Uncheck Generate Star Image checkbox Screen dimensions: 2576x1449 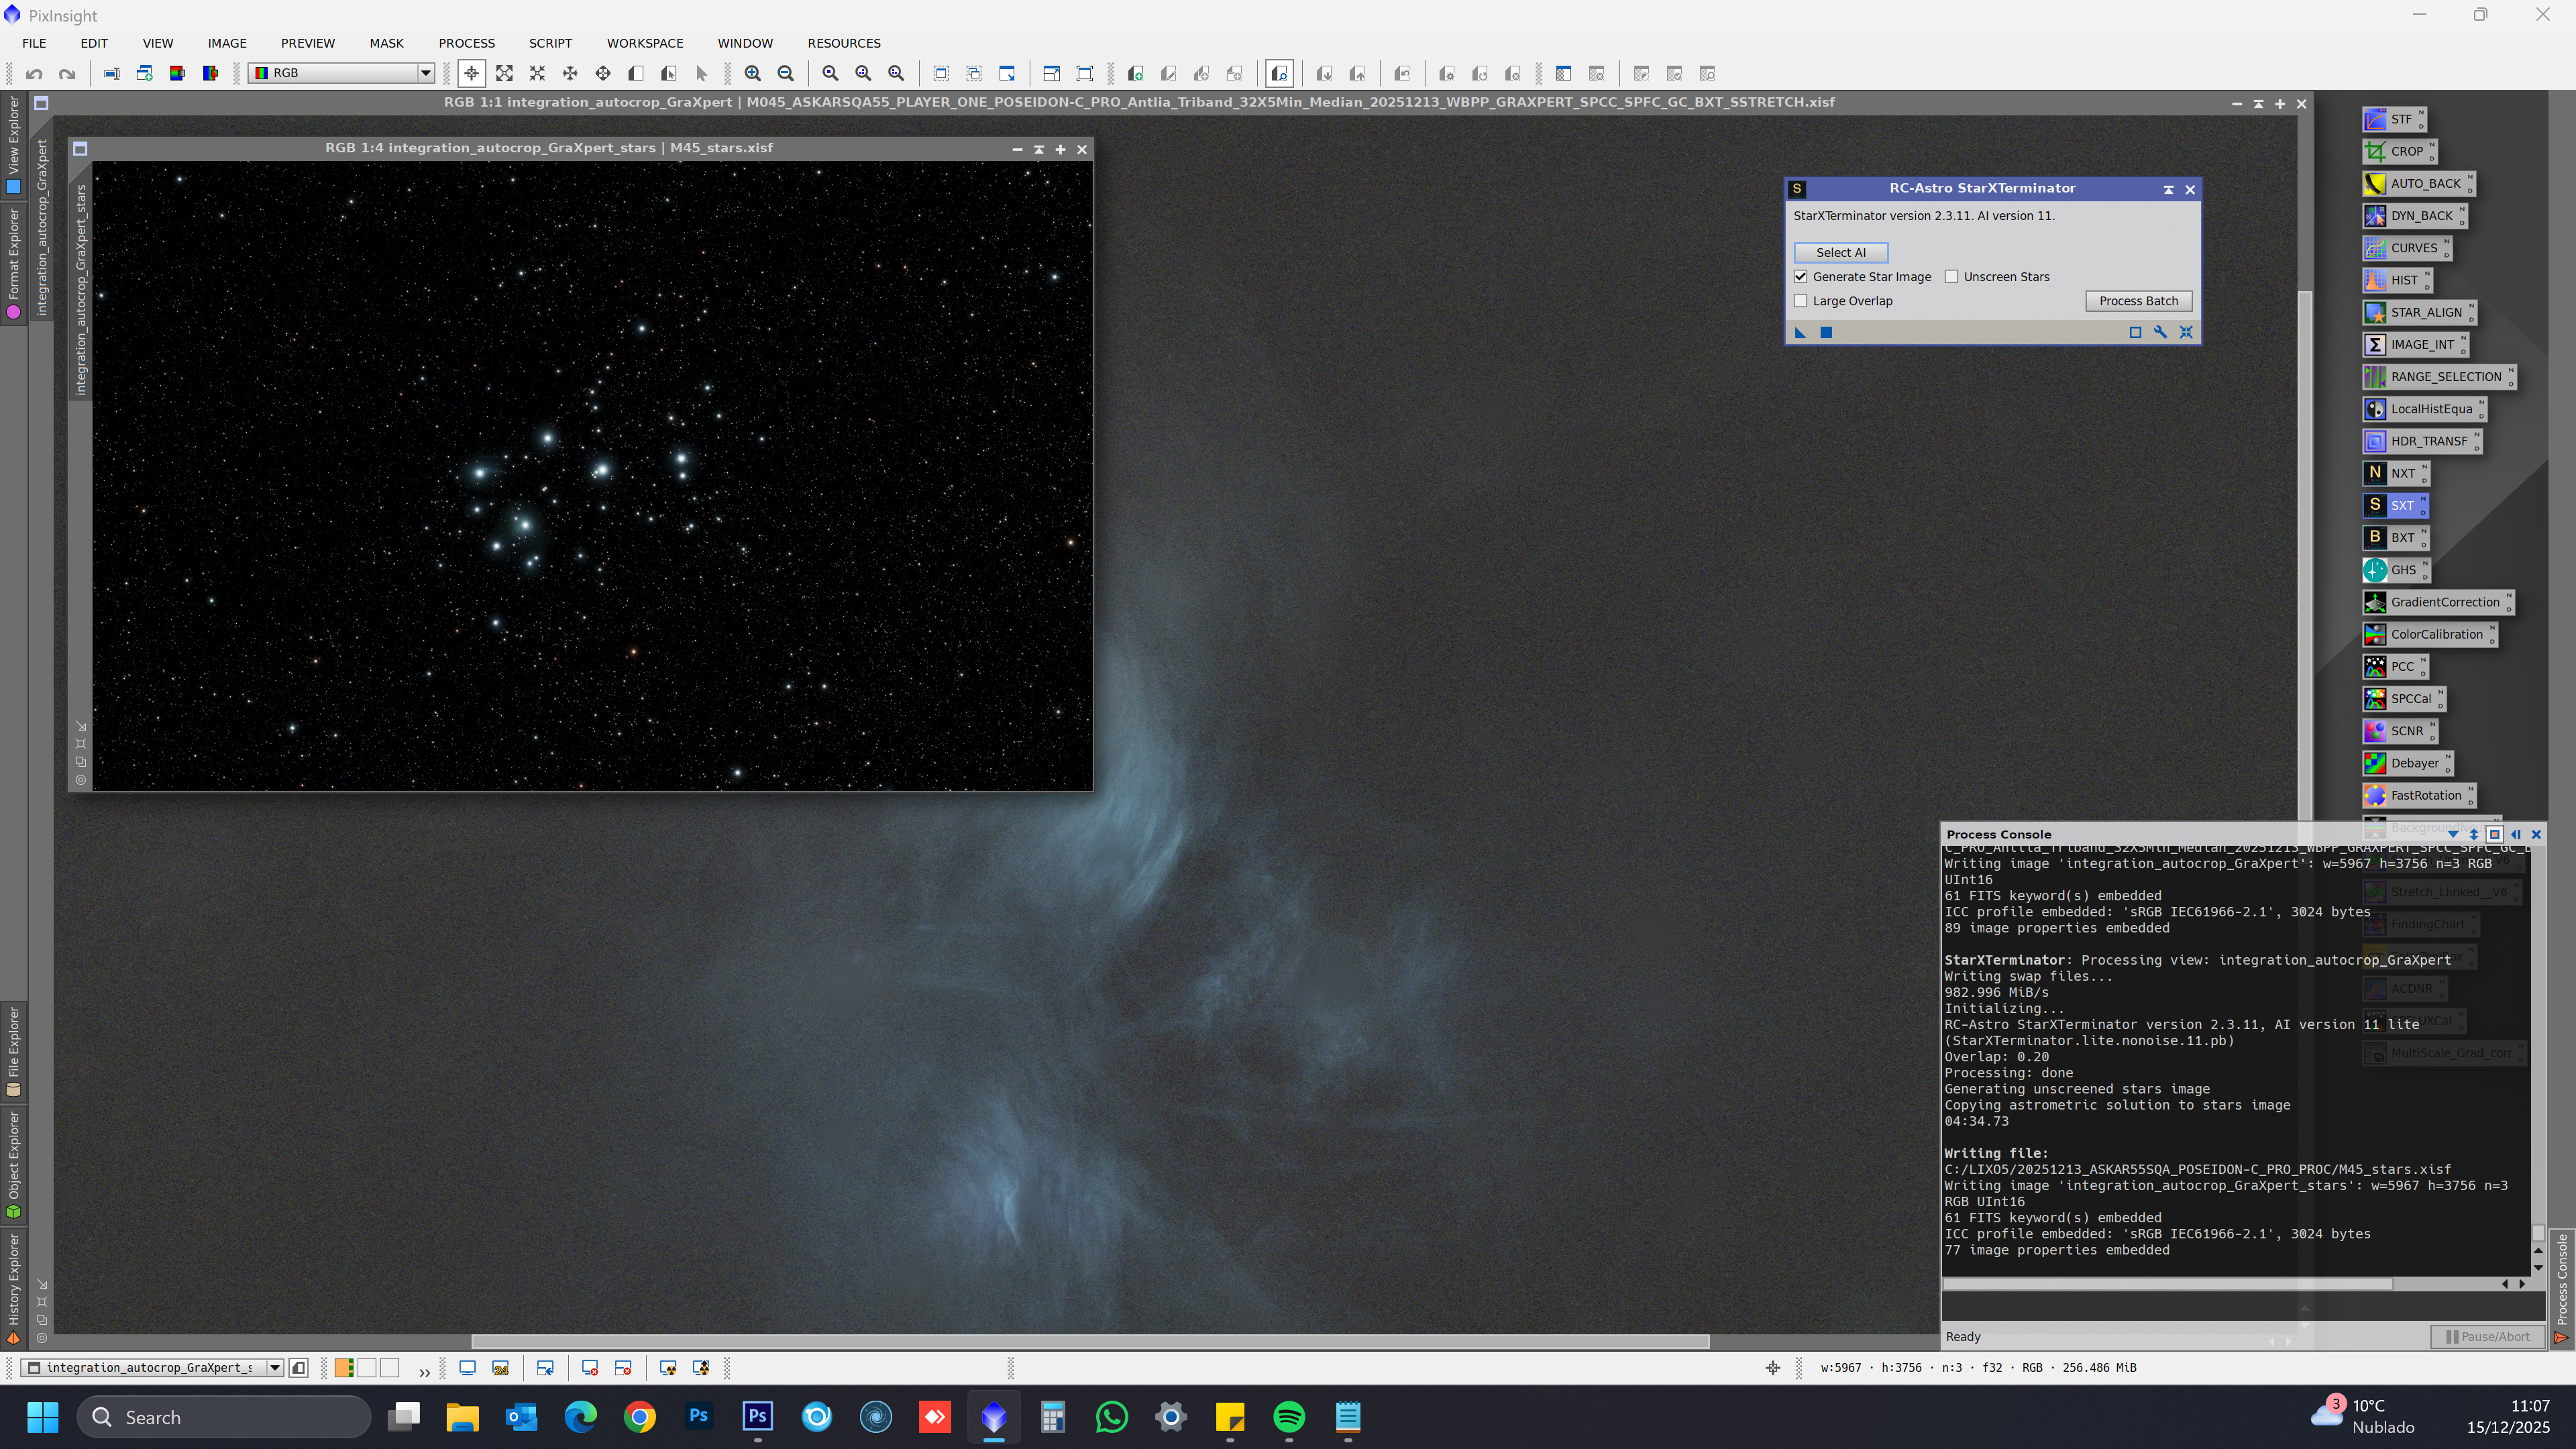1801,277
